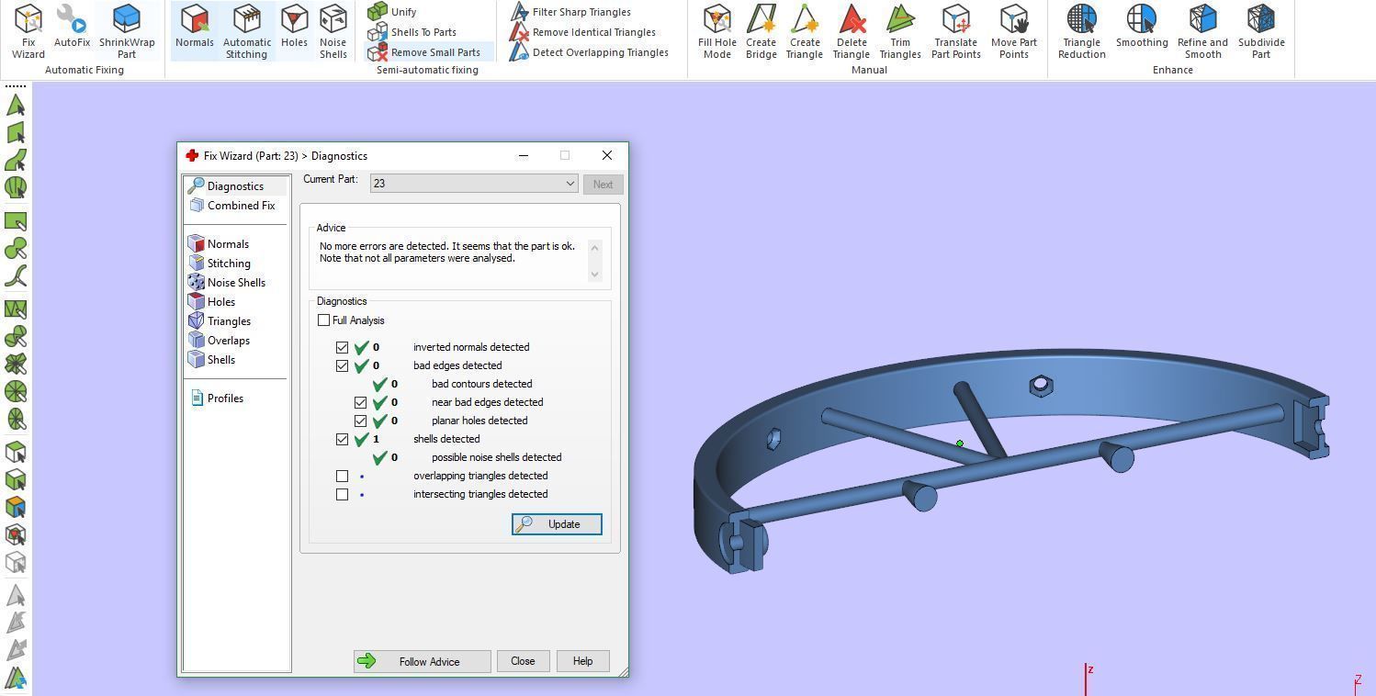Run AutoFix from the ribbon
Image resolution: width=1376 pixels, height=696 pixels.
tap(72, 26)
